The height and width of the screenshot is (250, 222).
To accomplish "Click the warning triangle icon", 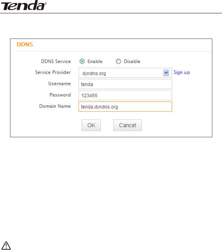I will (x=6, y=245).
